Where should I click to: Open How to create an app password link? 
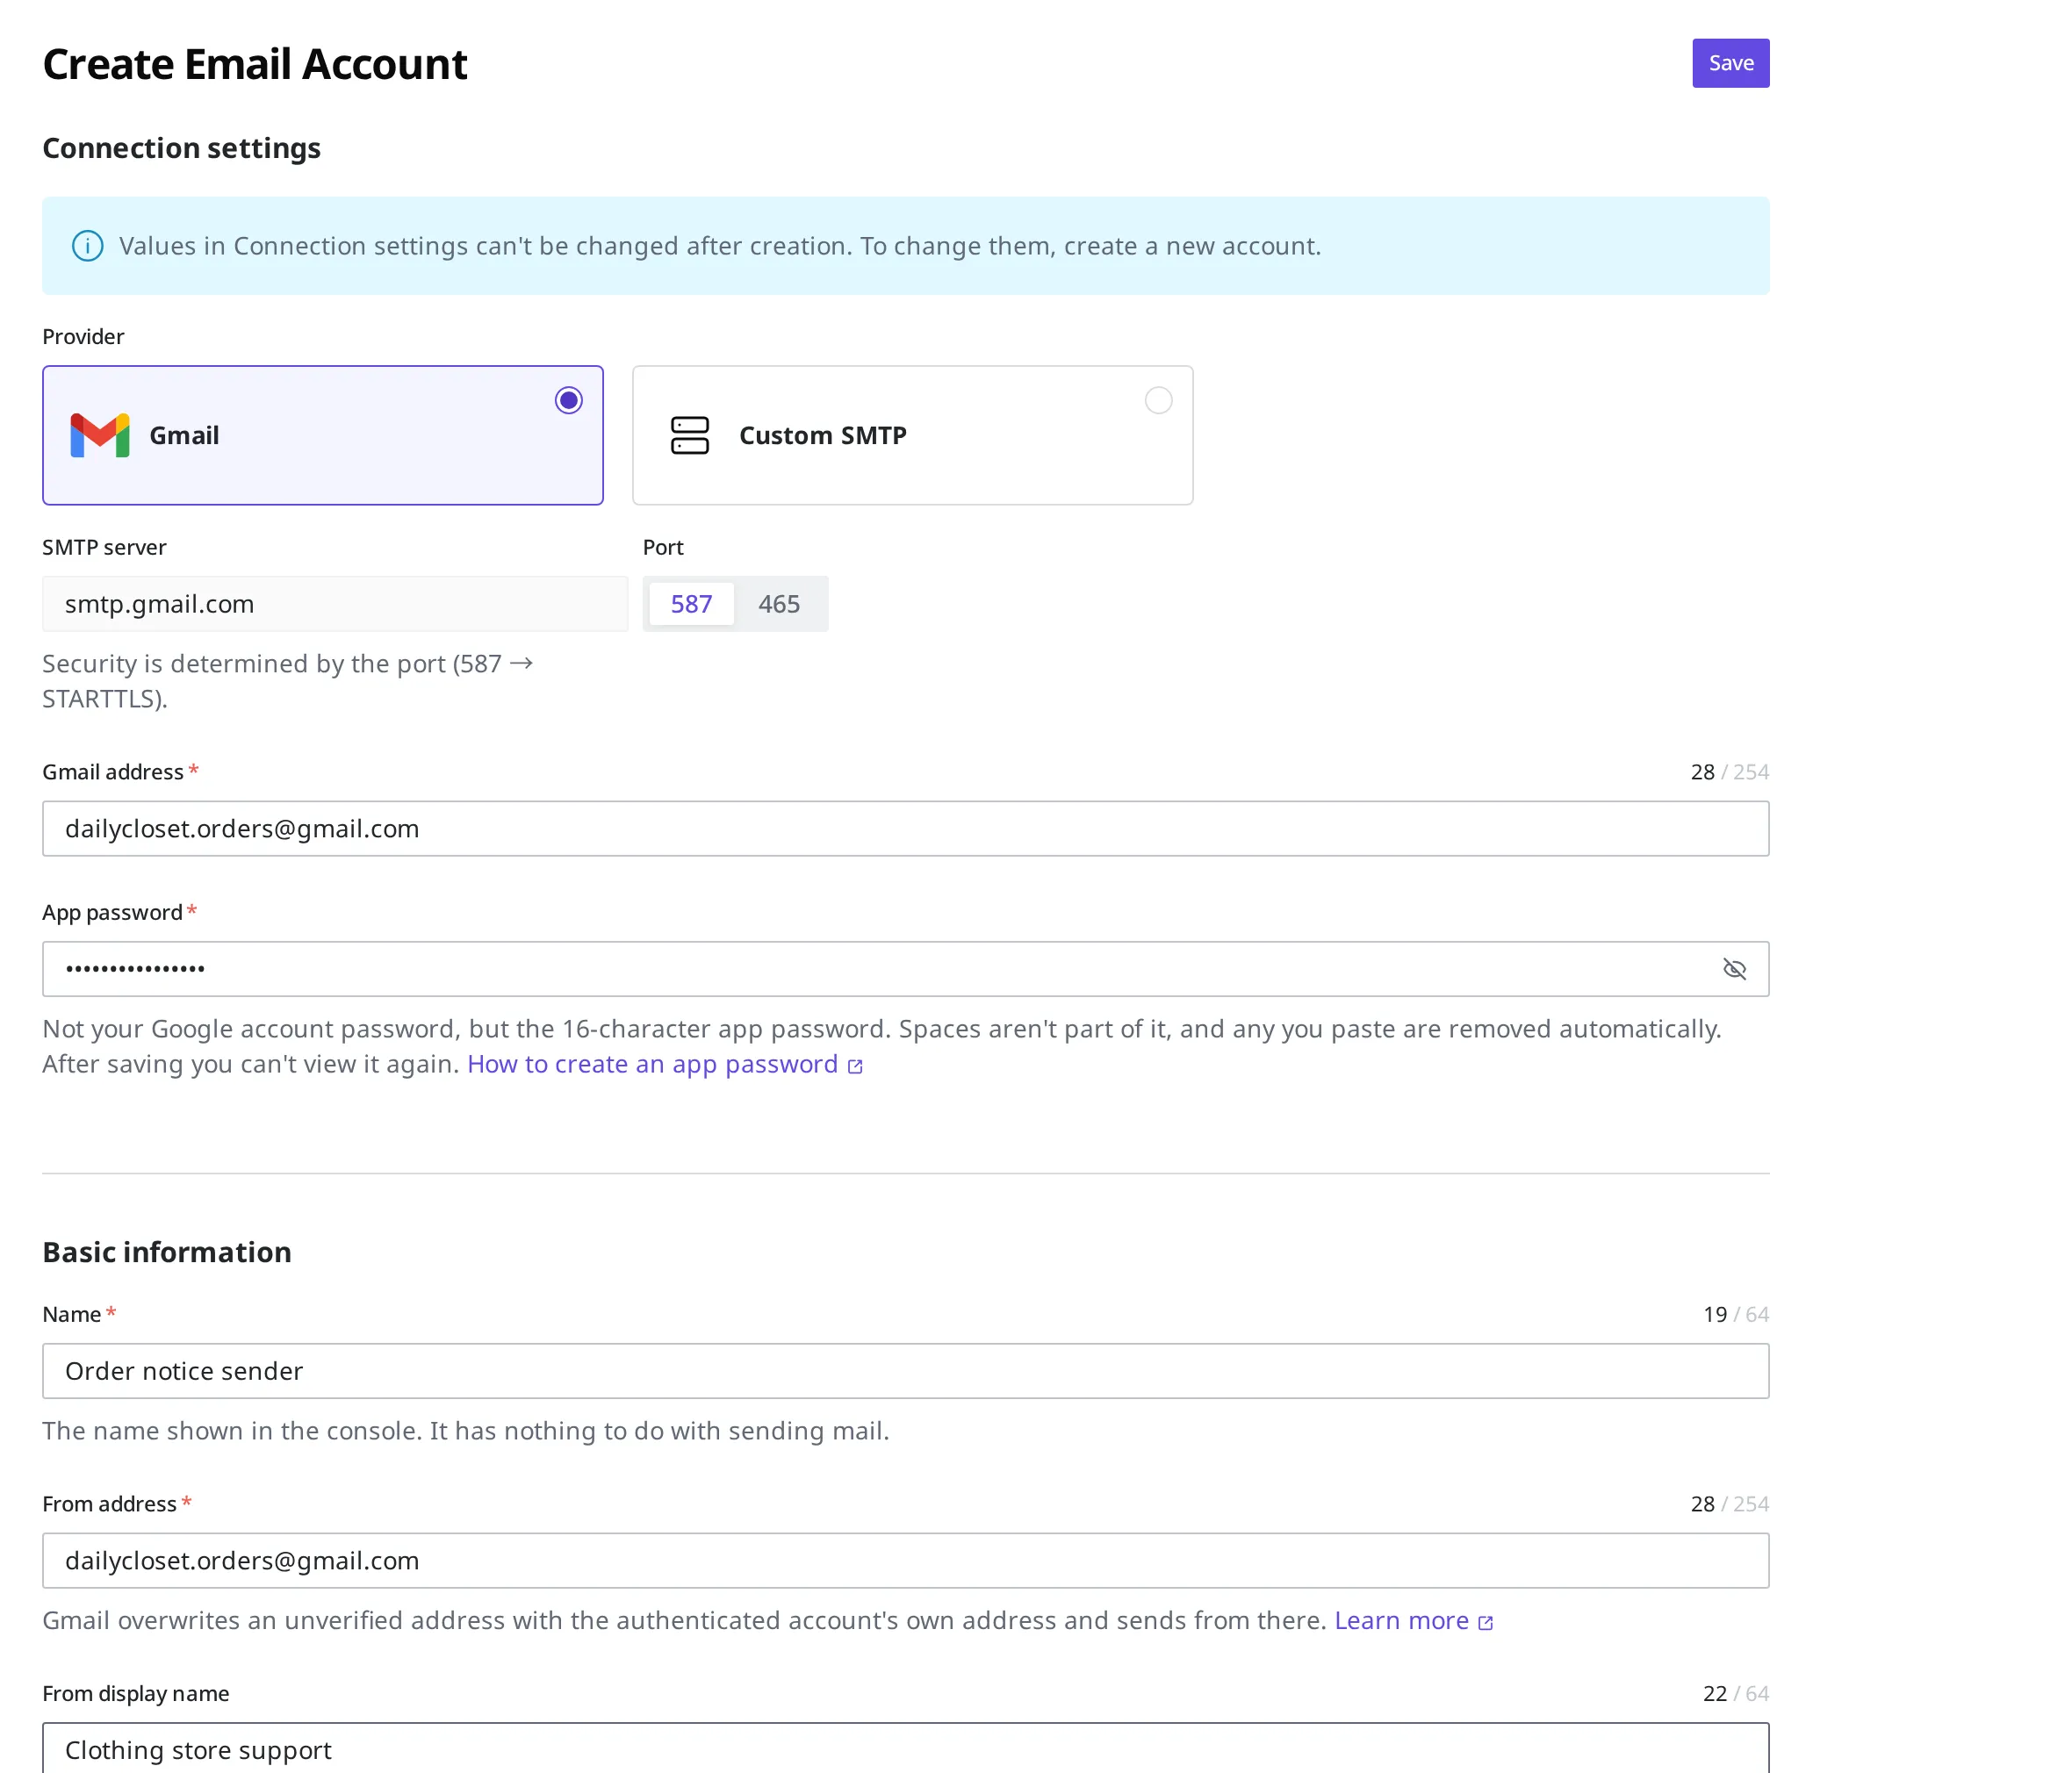point(652,1065)
